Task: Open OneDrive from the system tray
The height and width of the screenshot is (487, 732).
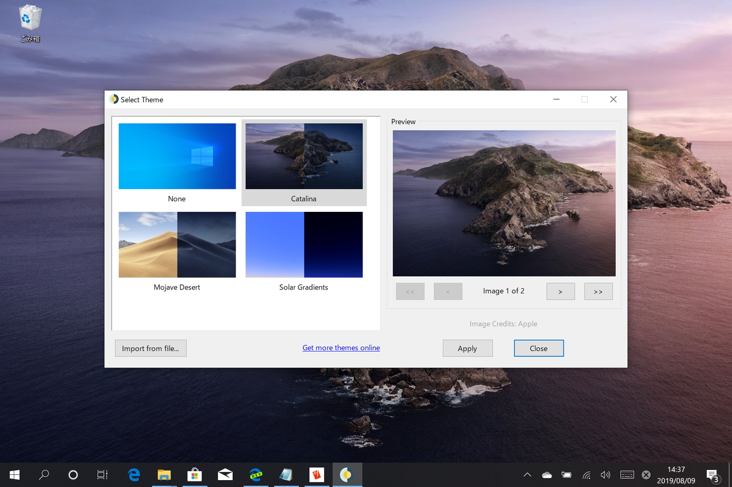Action: (x=546, y=474)
